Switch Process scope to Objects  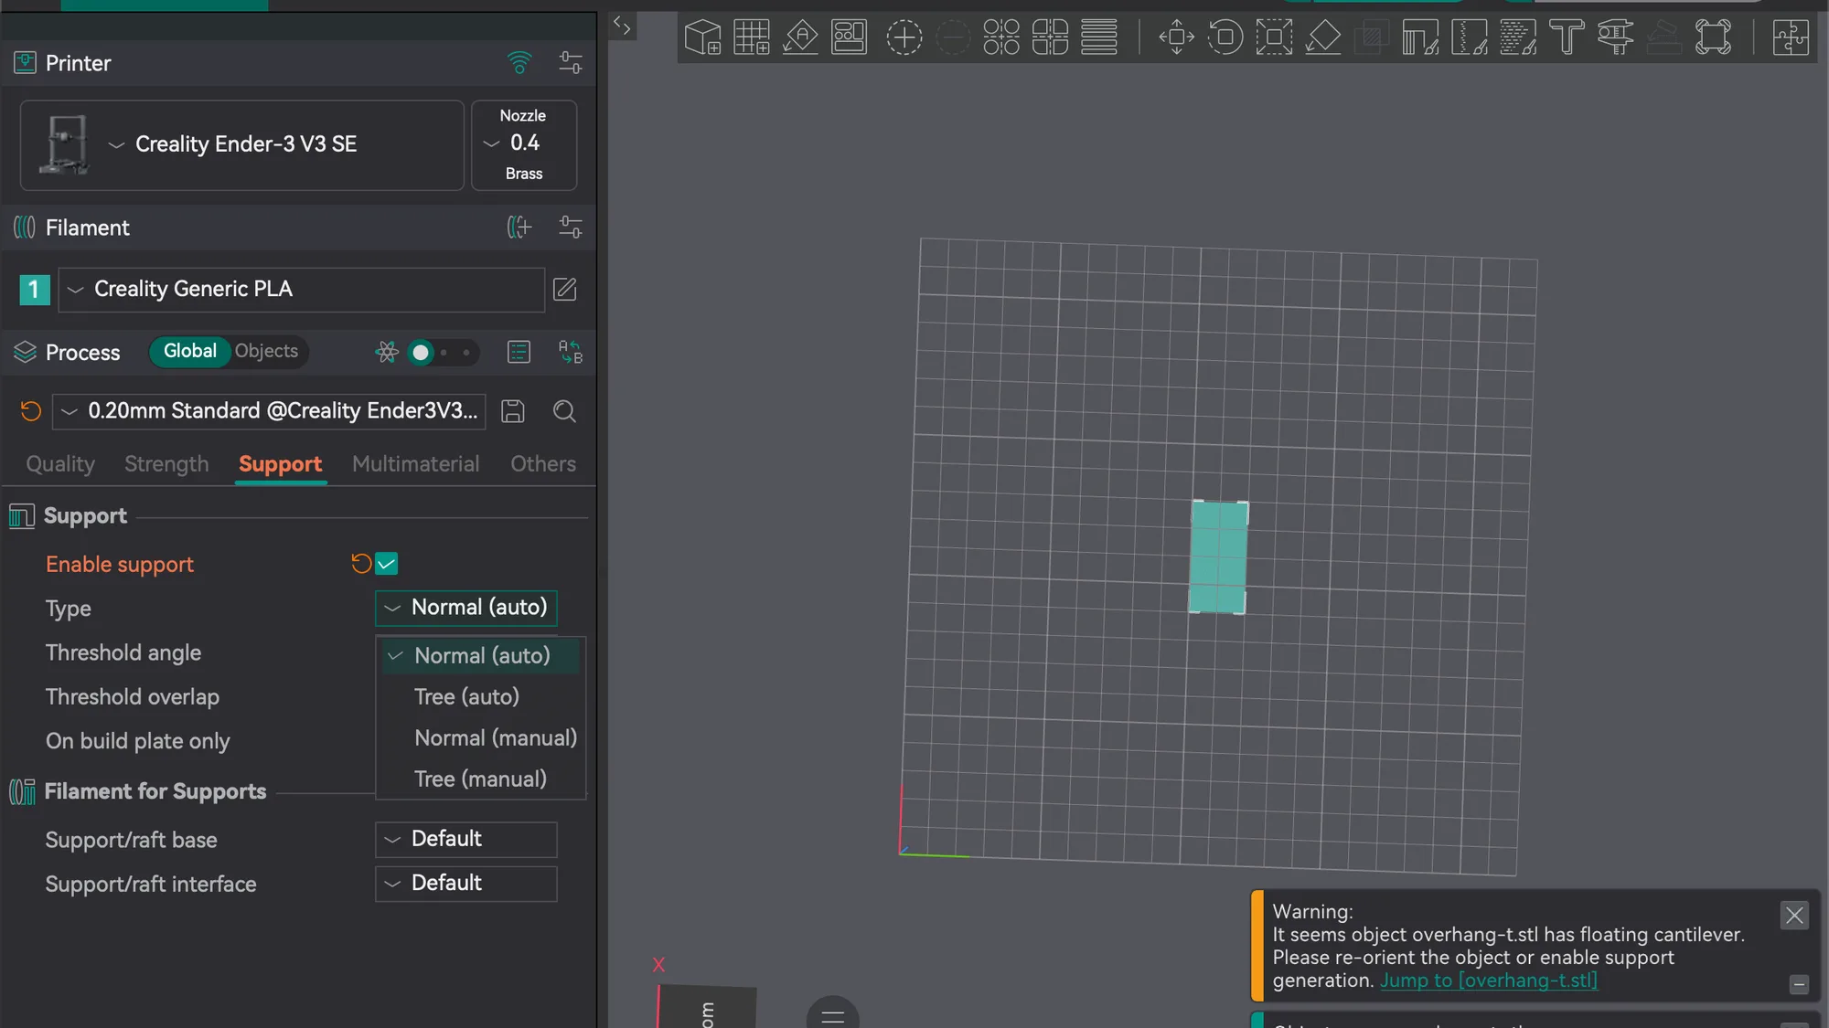click(266, 351)
